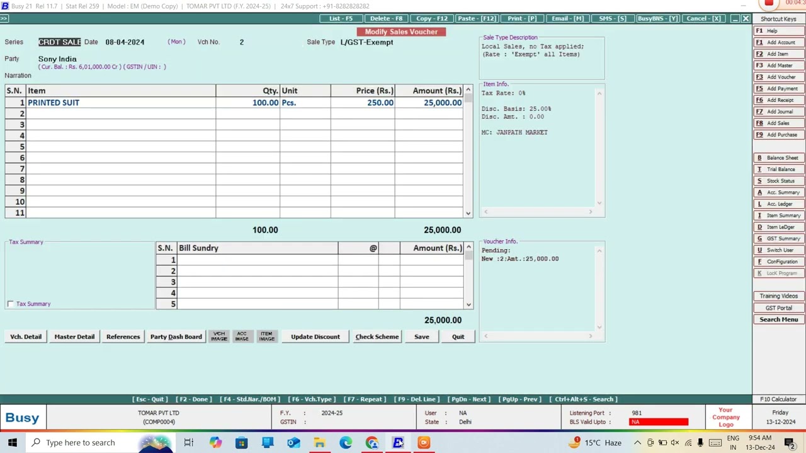This screenshot has height=453, width=806.
Task: Open the Party Dash Board button
Action: click(x=176, y=337)
